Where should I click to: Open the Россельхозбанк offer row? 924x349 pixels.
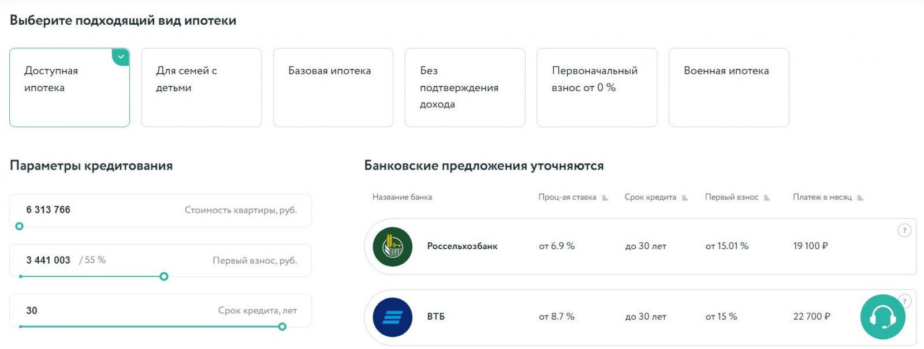pos(640,247)
